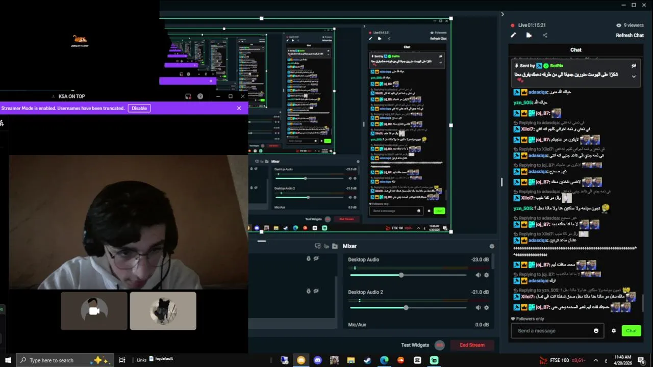Image resolution: width=653 pixels, height=367 pixels.
Task: Click the camera recording icon beside the pencil
Action: (529, 35)
